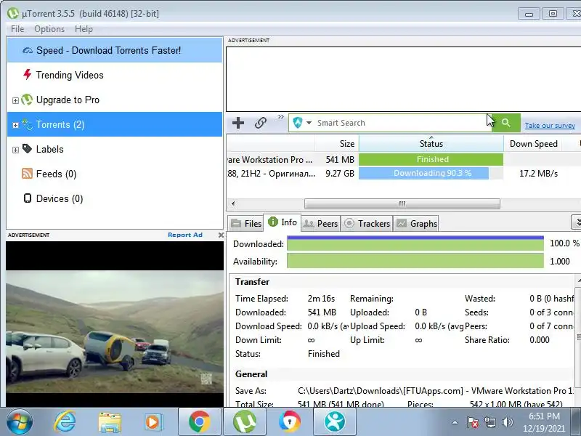The width and height of the screenshot is (581, 436).
Task: Click the lightning bolt Trending Videos icon
Action: coord(27,75)
